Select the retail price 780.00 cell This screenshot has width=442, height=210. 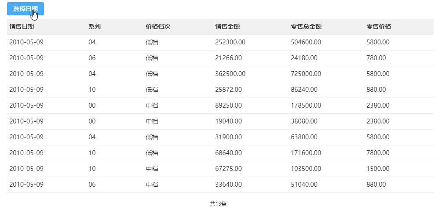[x=376, y=58]
